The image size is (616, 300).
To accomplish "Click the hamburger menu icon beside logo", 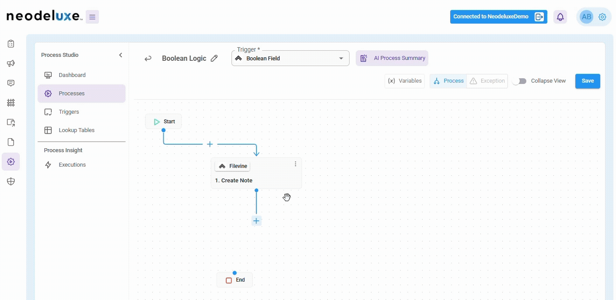I will [92, 17].
